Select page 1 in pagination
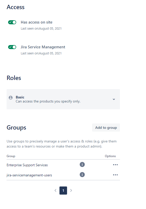Viewport: 146px width, 209px height. [63, 191]
